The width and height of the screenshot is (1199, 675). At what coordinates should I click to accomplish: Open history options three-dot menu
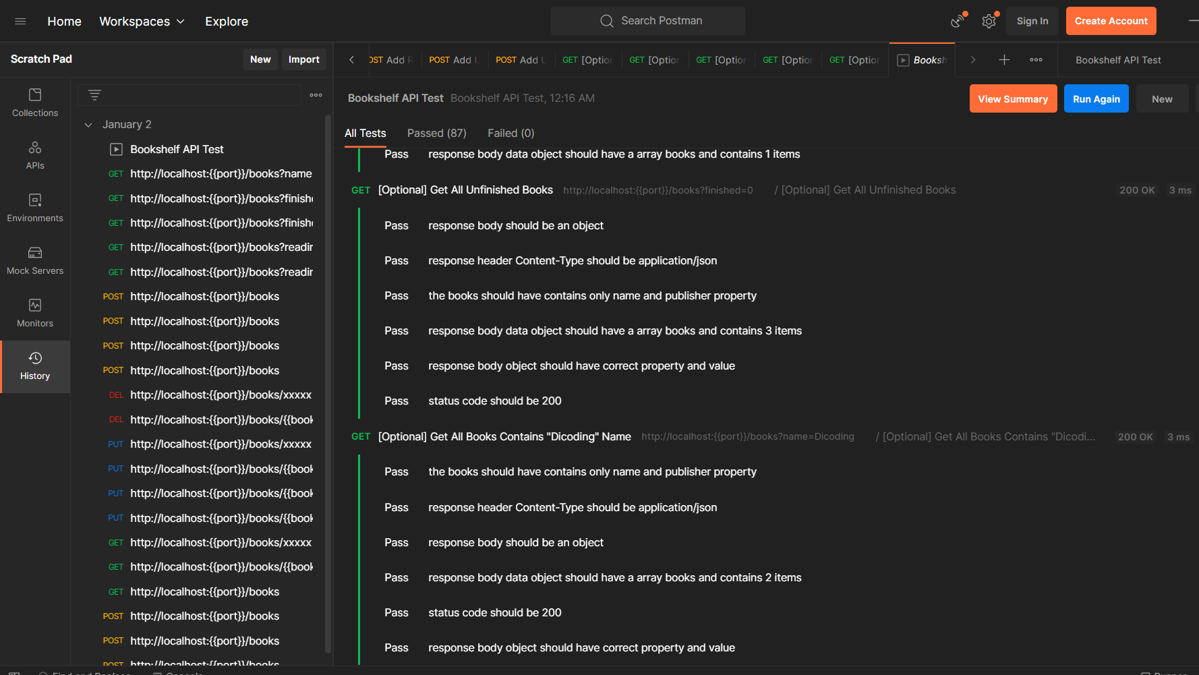tap(316, 95)
